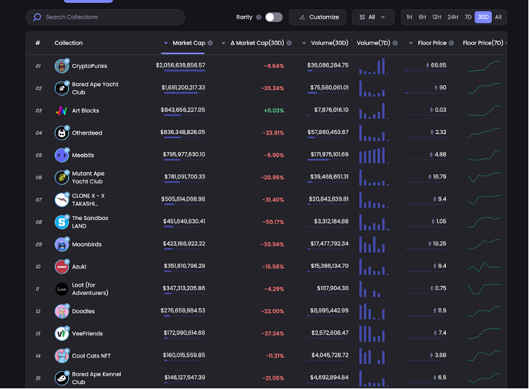
Task: Click the Floor Price info icon
Action: 451,43
